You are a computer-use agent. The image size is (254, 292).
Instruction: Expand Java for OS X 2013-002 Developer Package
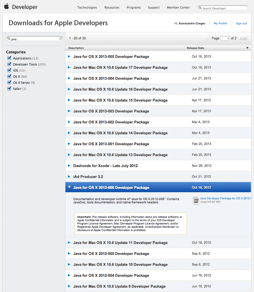69,122
